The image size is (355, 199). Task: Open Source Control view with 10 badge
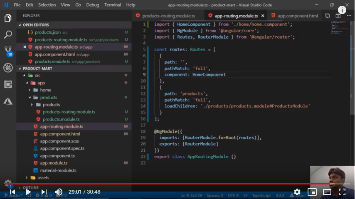(x=8, y=51)
